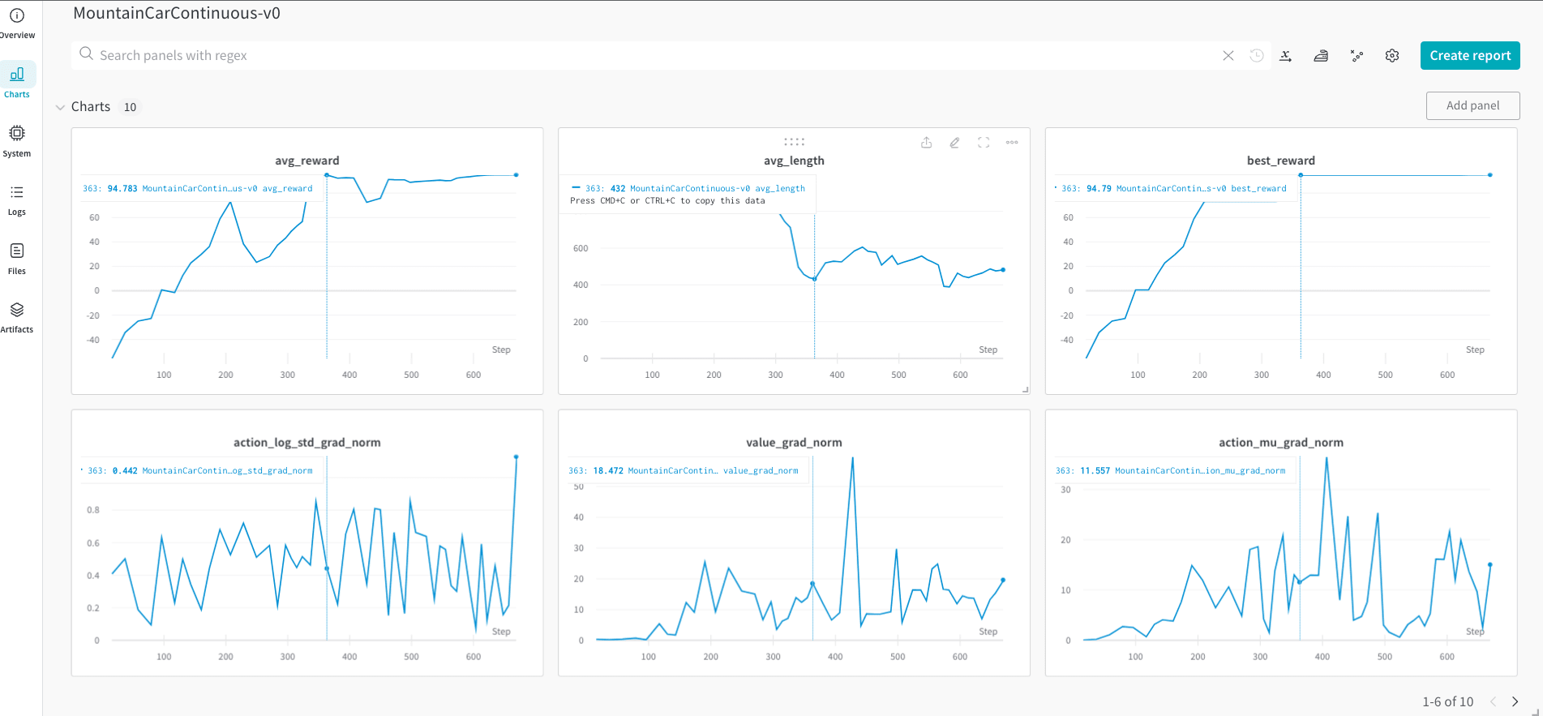The image size is (1543, 716).
Task: Click the best_reward legend value 94.79
Action: pos(1099,188)
